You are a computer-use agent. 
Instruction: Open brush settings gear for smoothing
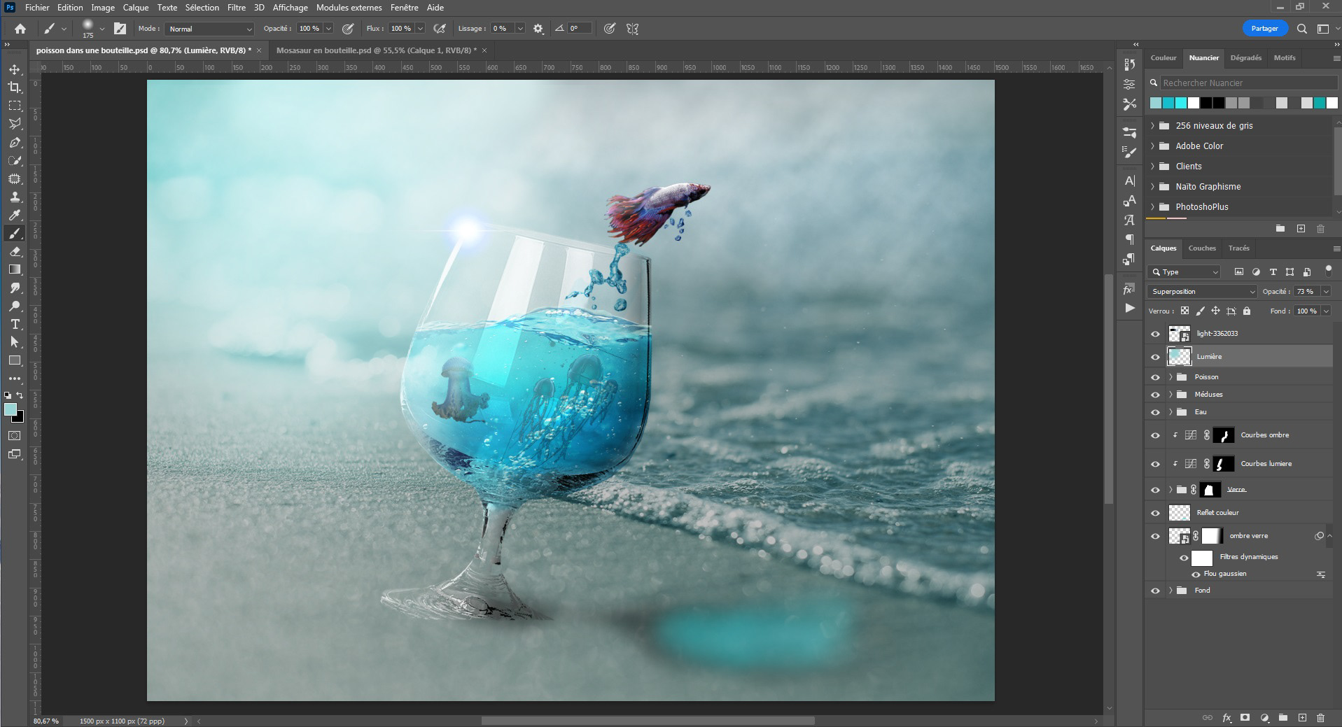[x=538, y=29]
